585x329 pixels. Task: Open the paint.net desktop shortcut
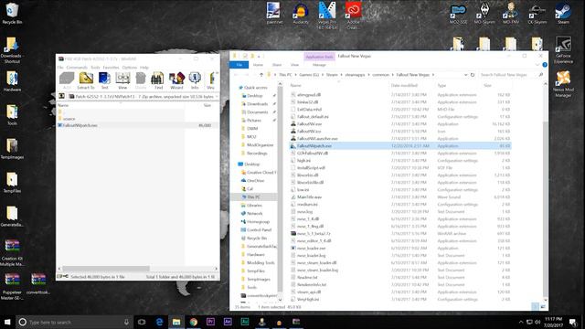(273, 14)
